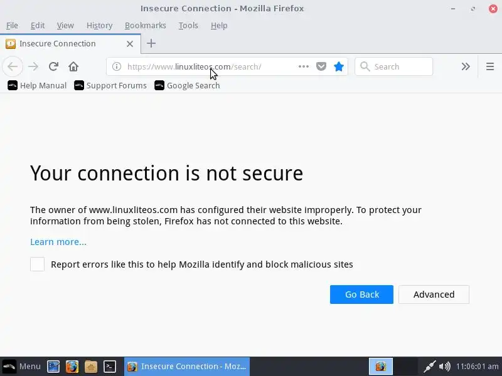
Task: Click the workspace switcher Firefox thumbnail
Action: click(x=381, y=367)
